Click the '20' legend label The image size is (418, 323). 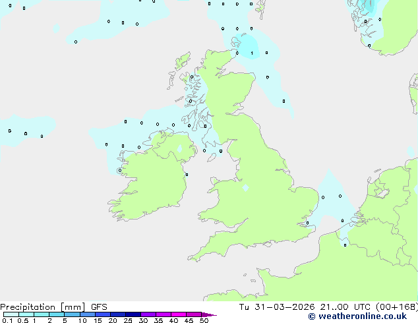[x=113, y=320]
